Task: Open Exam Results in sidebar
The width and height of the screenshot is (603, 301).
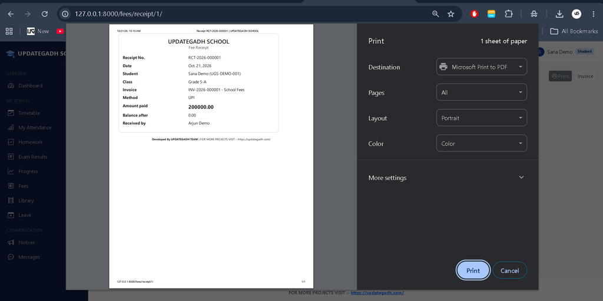Action: pyautogui.click(x=33, y=157)
